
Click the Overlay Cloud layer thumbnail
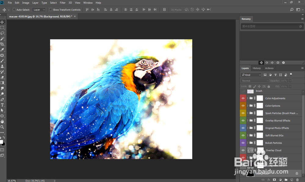tap(250, 150)
